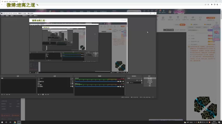Toggle the lock on the 文字 (GDI+) source

73,78
